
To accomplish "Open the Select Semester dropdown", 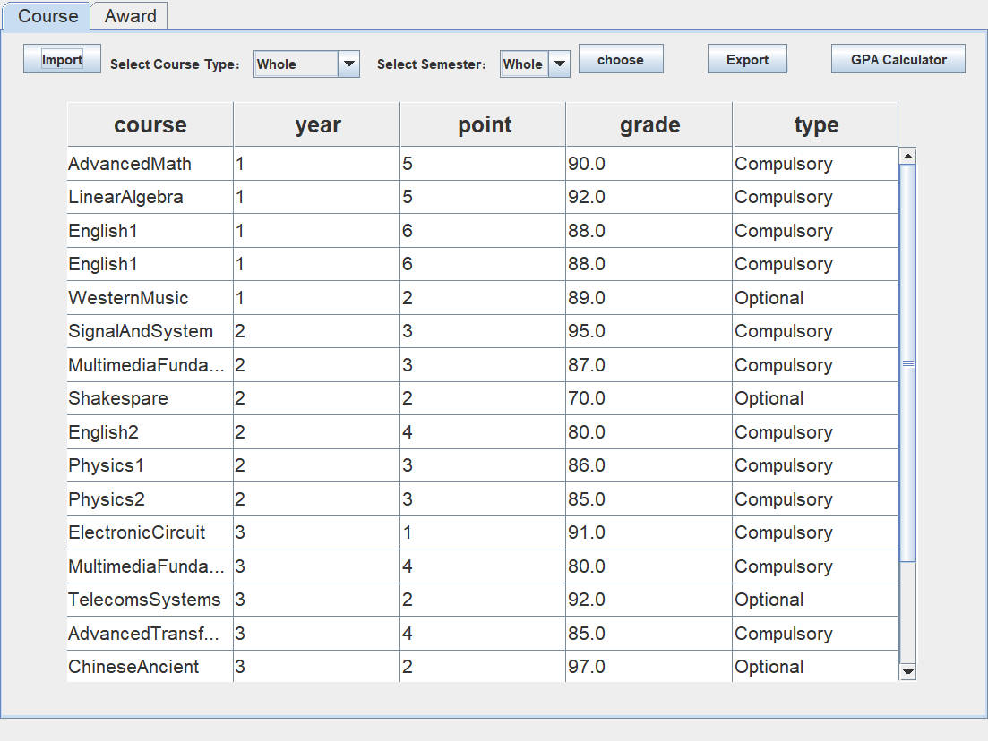I will [559, 64].
